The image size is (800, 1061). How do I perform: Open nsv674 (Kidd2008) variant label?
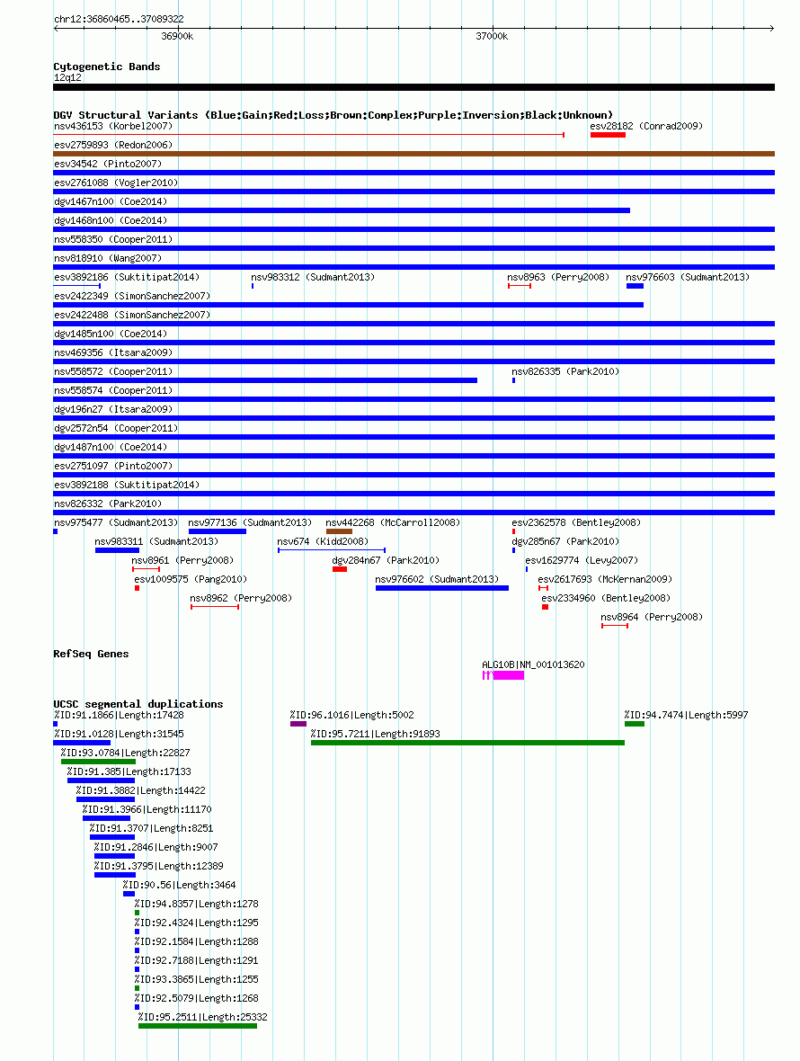point(323,542)
